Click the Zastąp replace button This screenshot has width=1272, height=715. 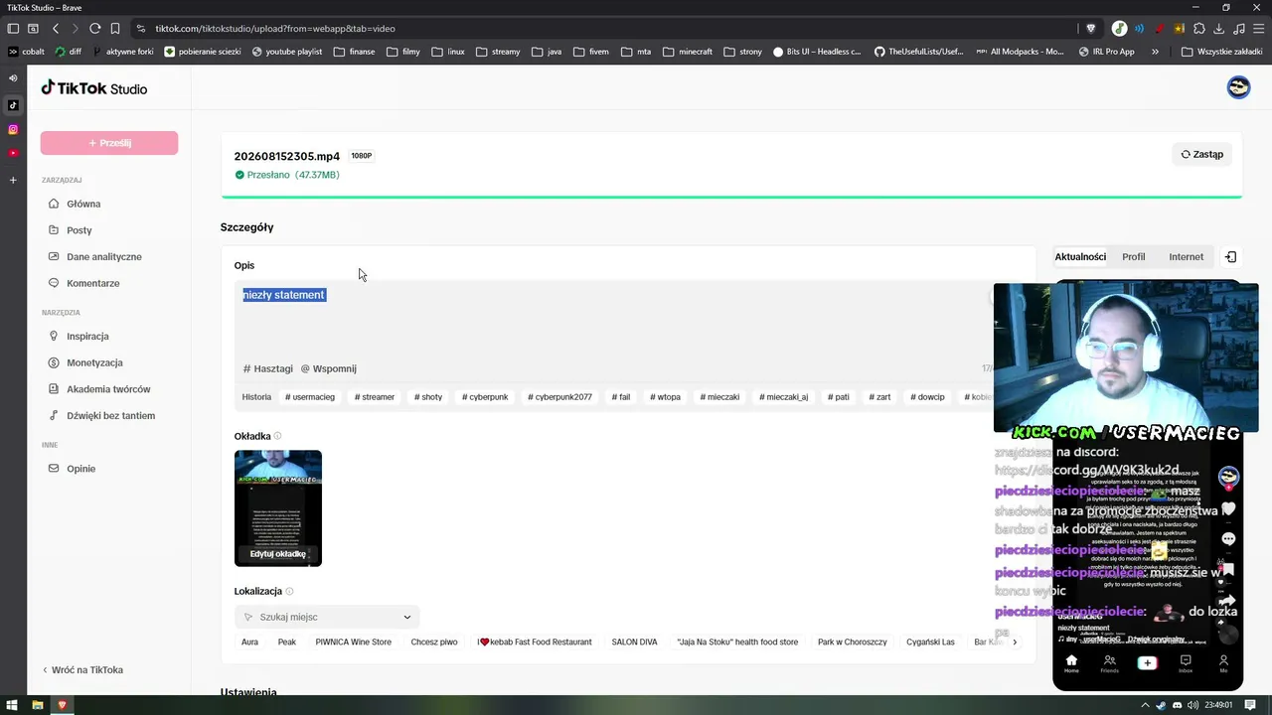tap(1202, 155)
